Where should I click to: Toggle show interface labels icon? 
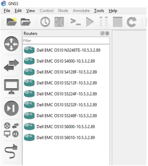point(59,22)
